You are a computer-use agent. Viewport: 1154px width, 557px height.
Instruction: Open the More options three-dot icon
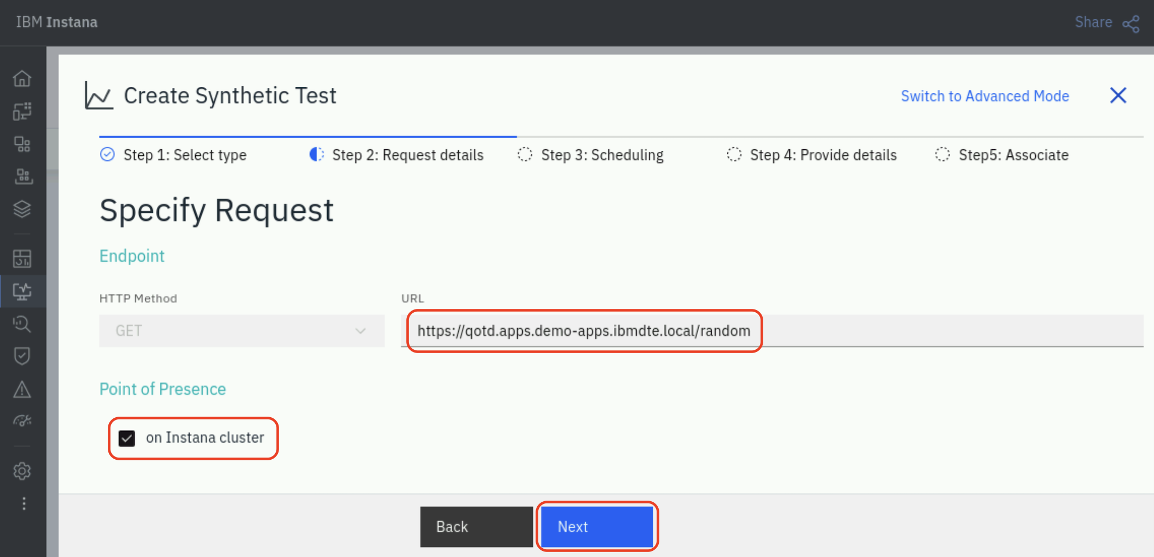click(x=24, y=503)
